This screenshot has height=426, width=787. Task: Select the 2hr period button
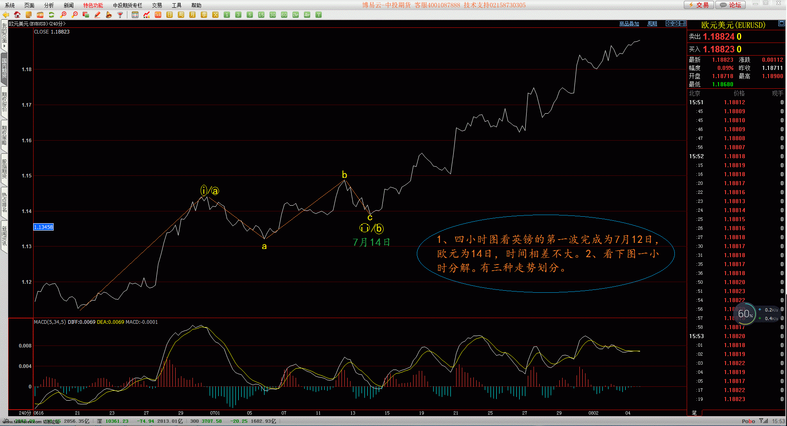(x=296, y=15)
